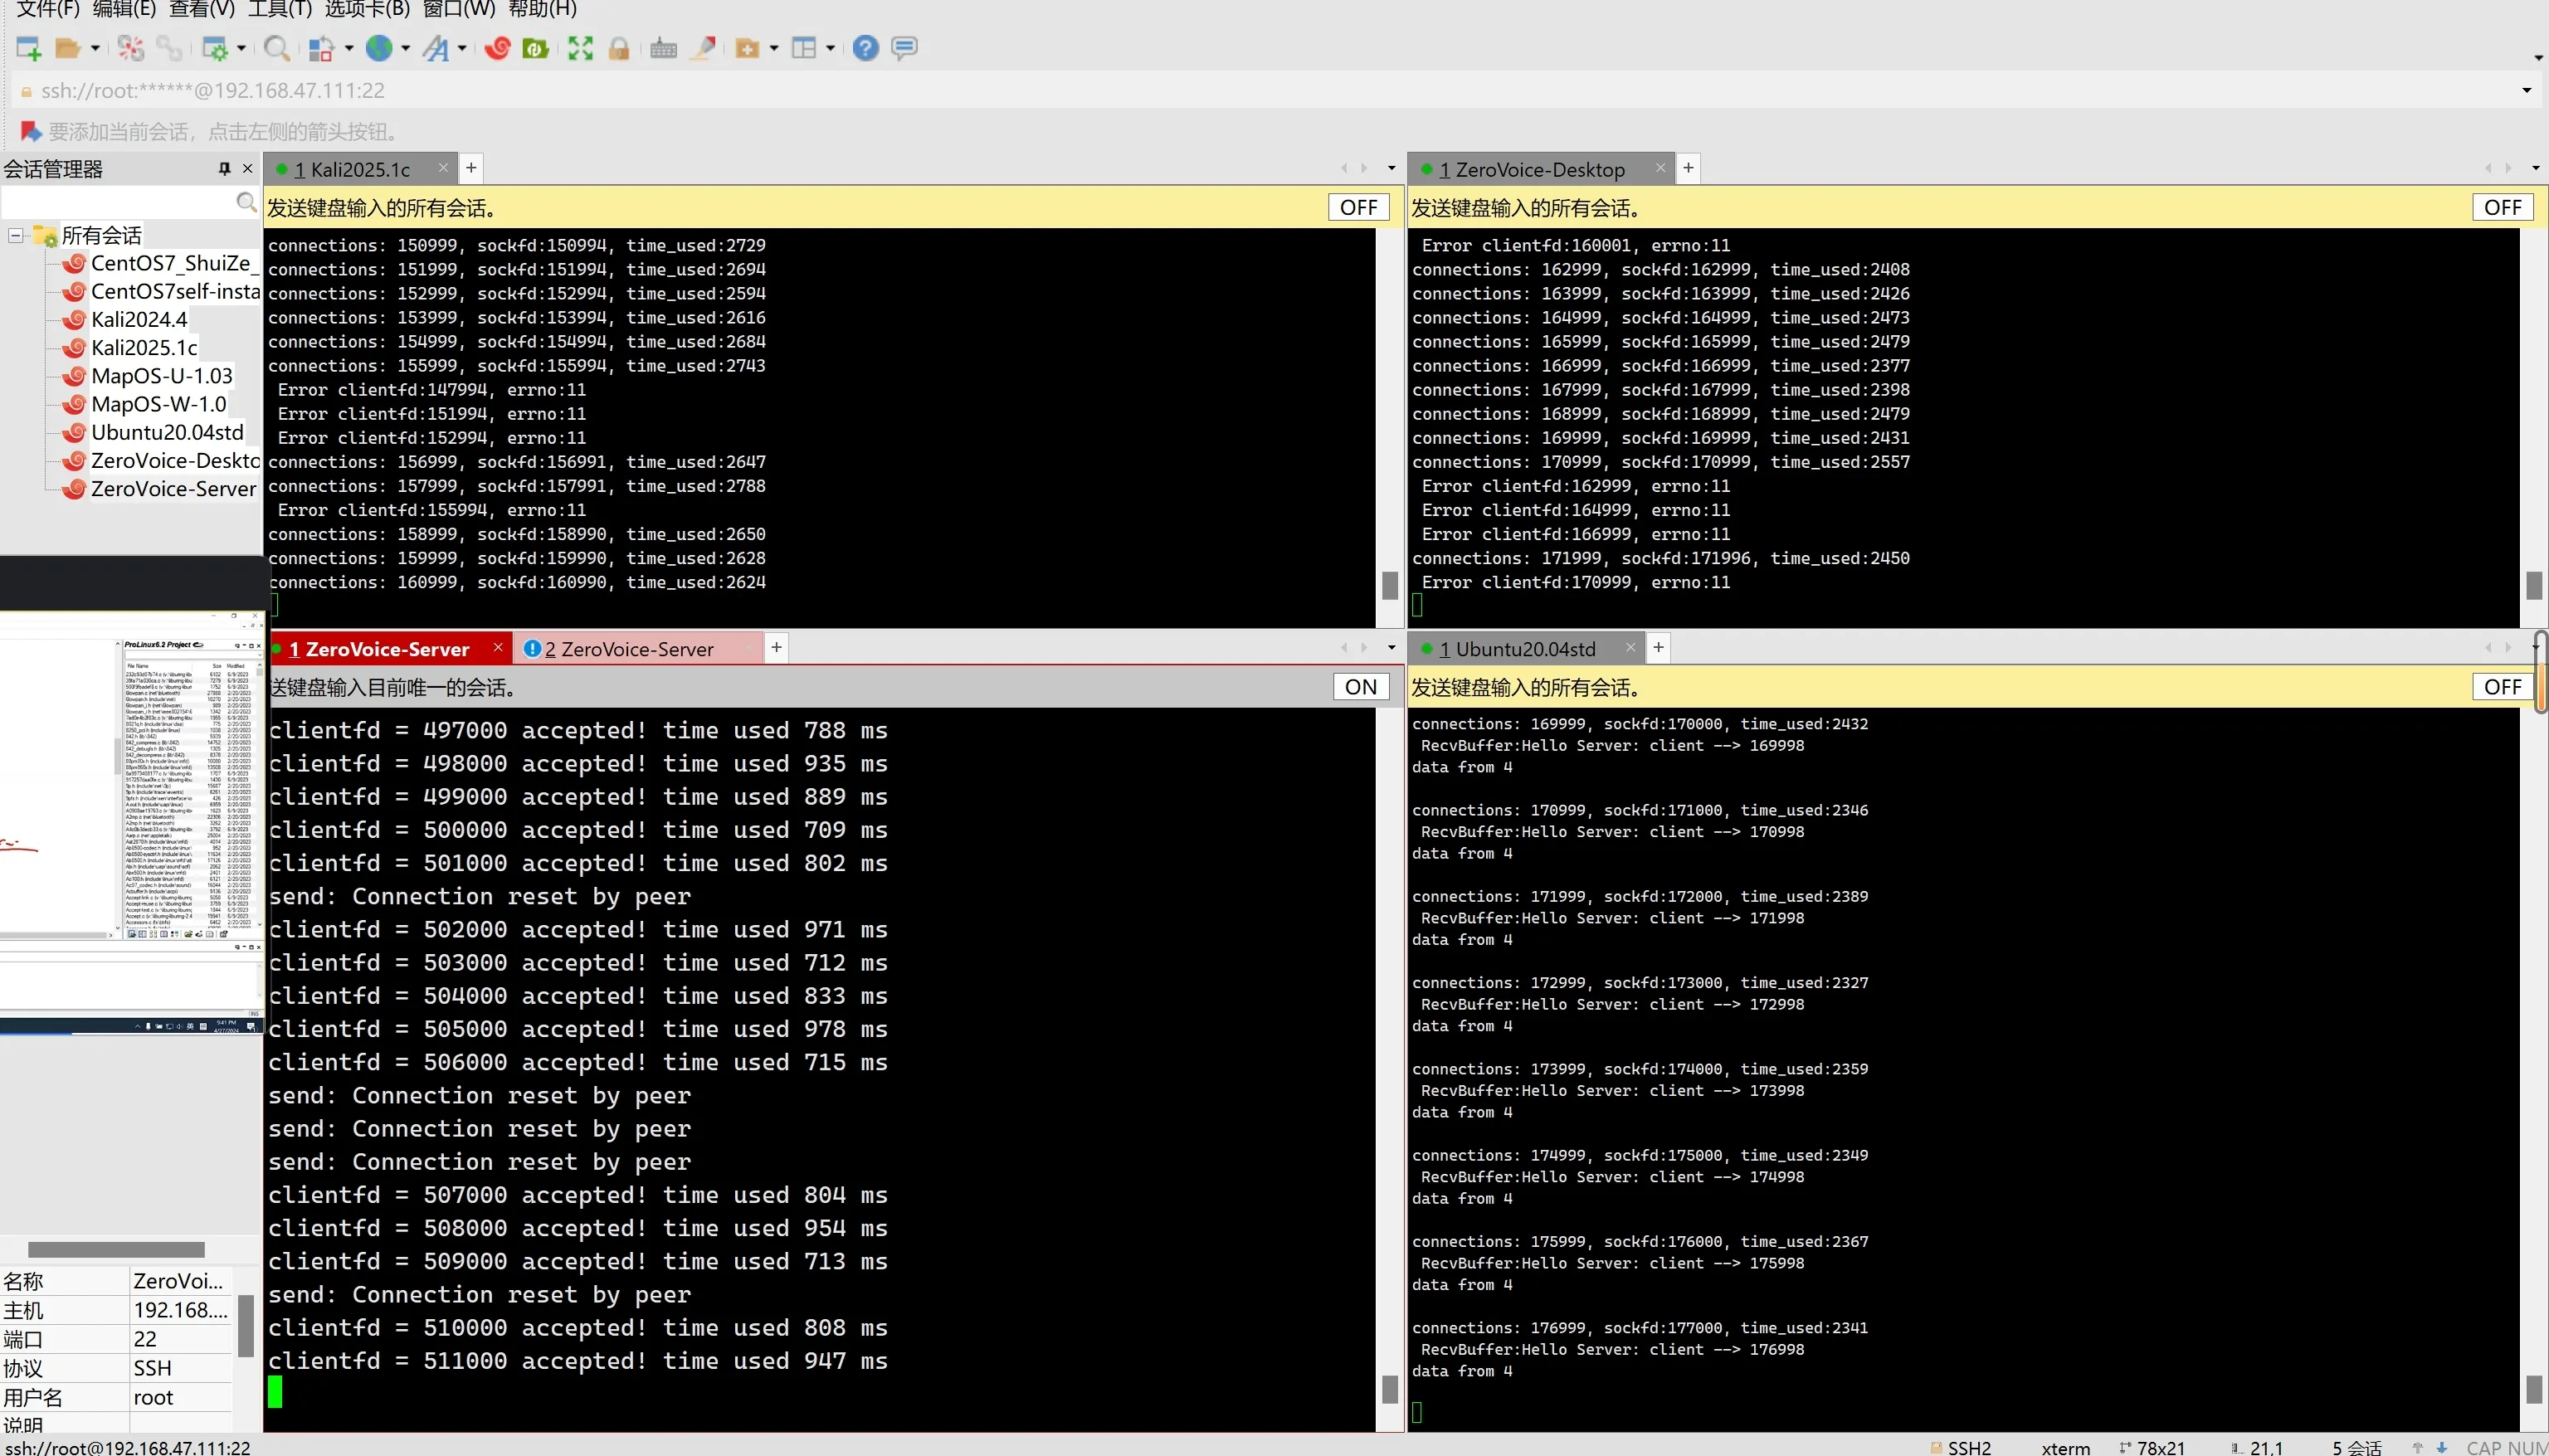
Task: Click the chat bubble feedback icon
Action: (x=904, y=48)
